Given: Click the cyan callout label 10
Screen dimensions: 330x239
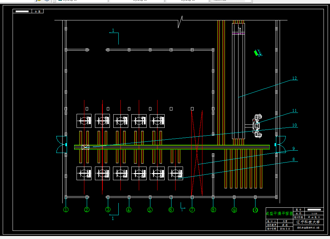Looking at the screenshot, I should click(x=294, y=125).
